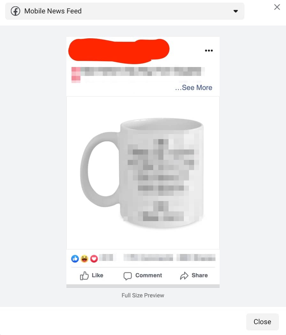The height and width of the screenshot is (335, 286).
Task: Click the Share arrow icon
Action: (184, 276)
